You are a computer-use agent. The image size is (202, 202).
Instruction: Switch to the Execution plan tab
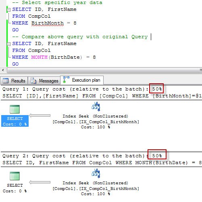[82, 80]
